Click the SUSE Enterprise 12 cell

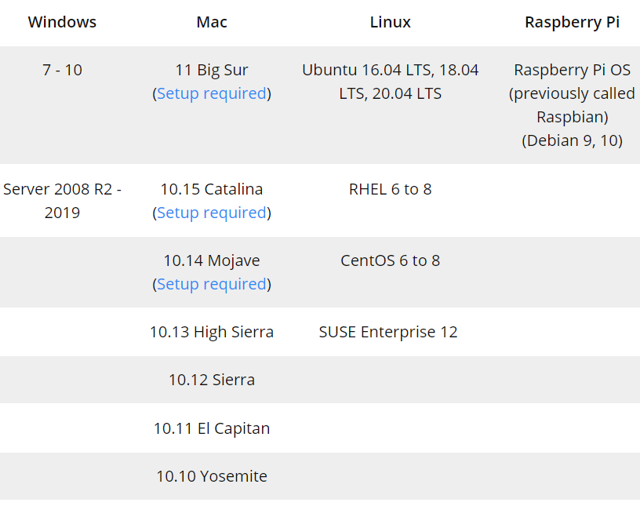coord(388,332)
